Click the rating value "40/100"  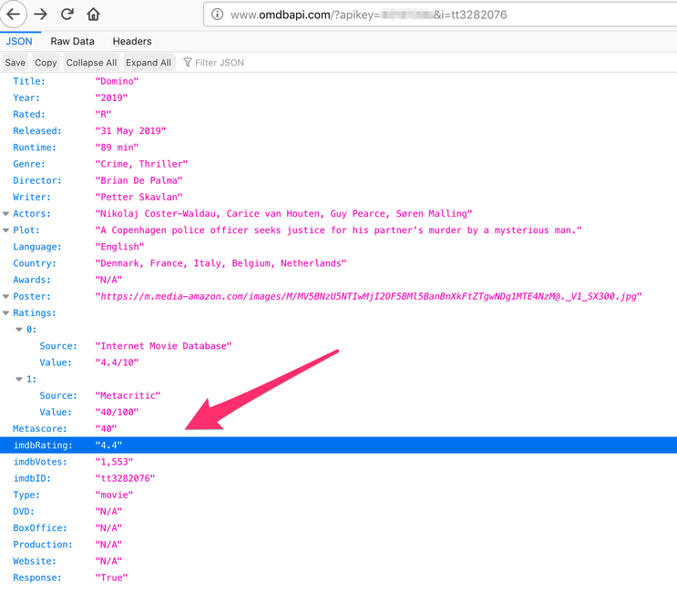117,413
